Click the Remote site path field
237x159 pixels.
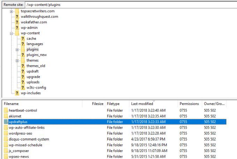[131, 5]
